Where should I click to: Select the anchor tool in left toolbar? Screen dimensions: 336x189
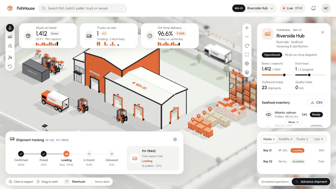(x=10, y=28)
